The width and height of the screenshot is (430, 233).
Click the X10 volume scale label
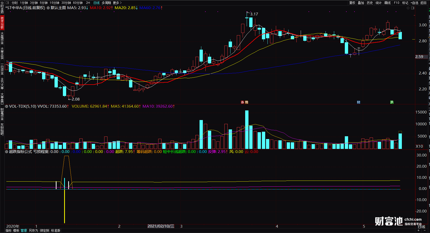click(x=419, y=146)
